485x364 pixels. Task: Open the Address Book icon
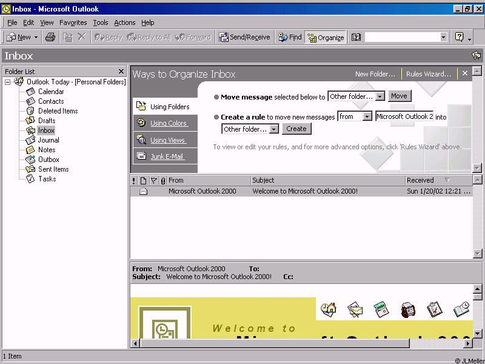coord(356,37)
